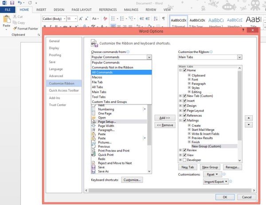Viewport: 266px width, 205px height.
Task: Click the Bullets list icon
Action: (x=113, y=19)
